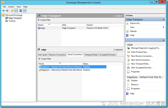Open Manage Diagnostic Logging Properties action
Screen dimensions: 168x108
click(x=146, y=48)
